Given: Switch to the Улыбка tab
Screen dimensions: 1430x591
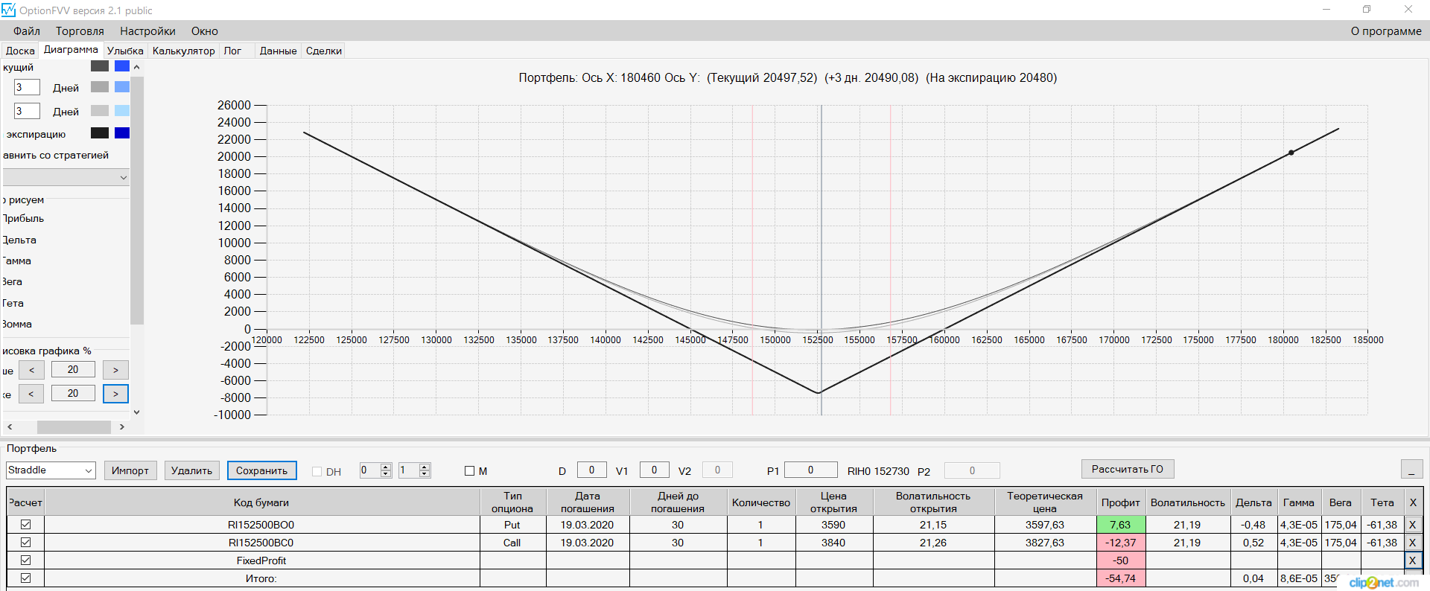Looking at the screenshot, I should coord(125,51).
